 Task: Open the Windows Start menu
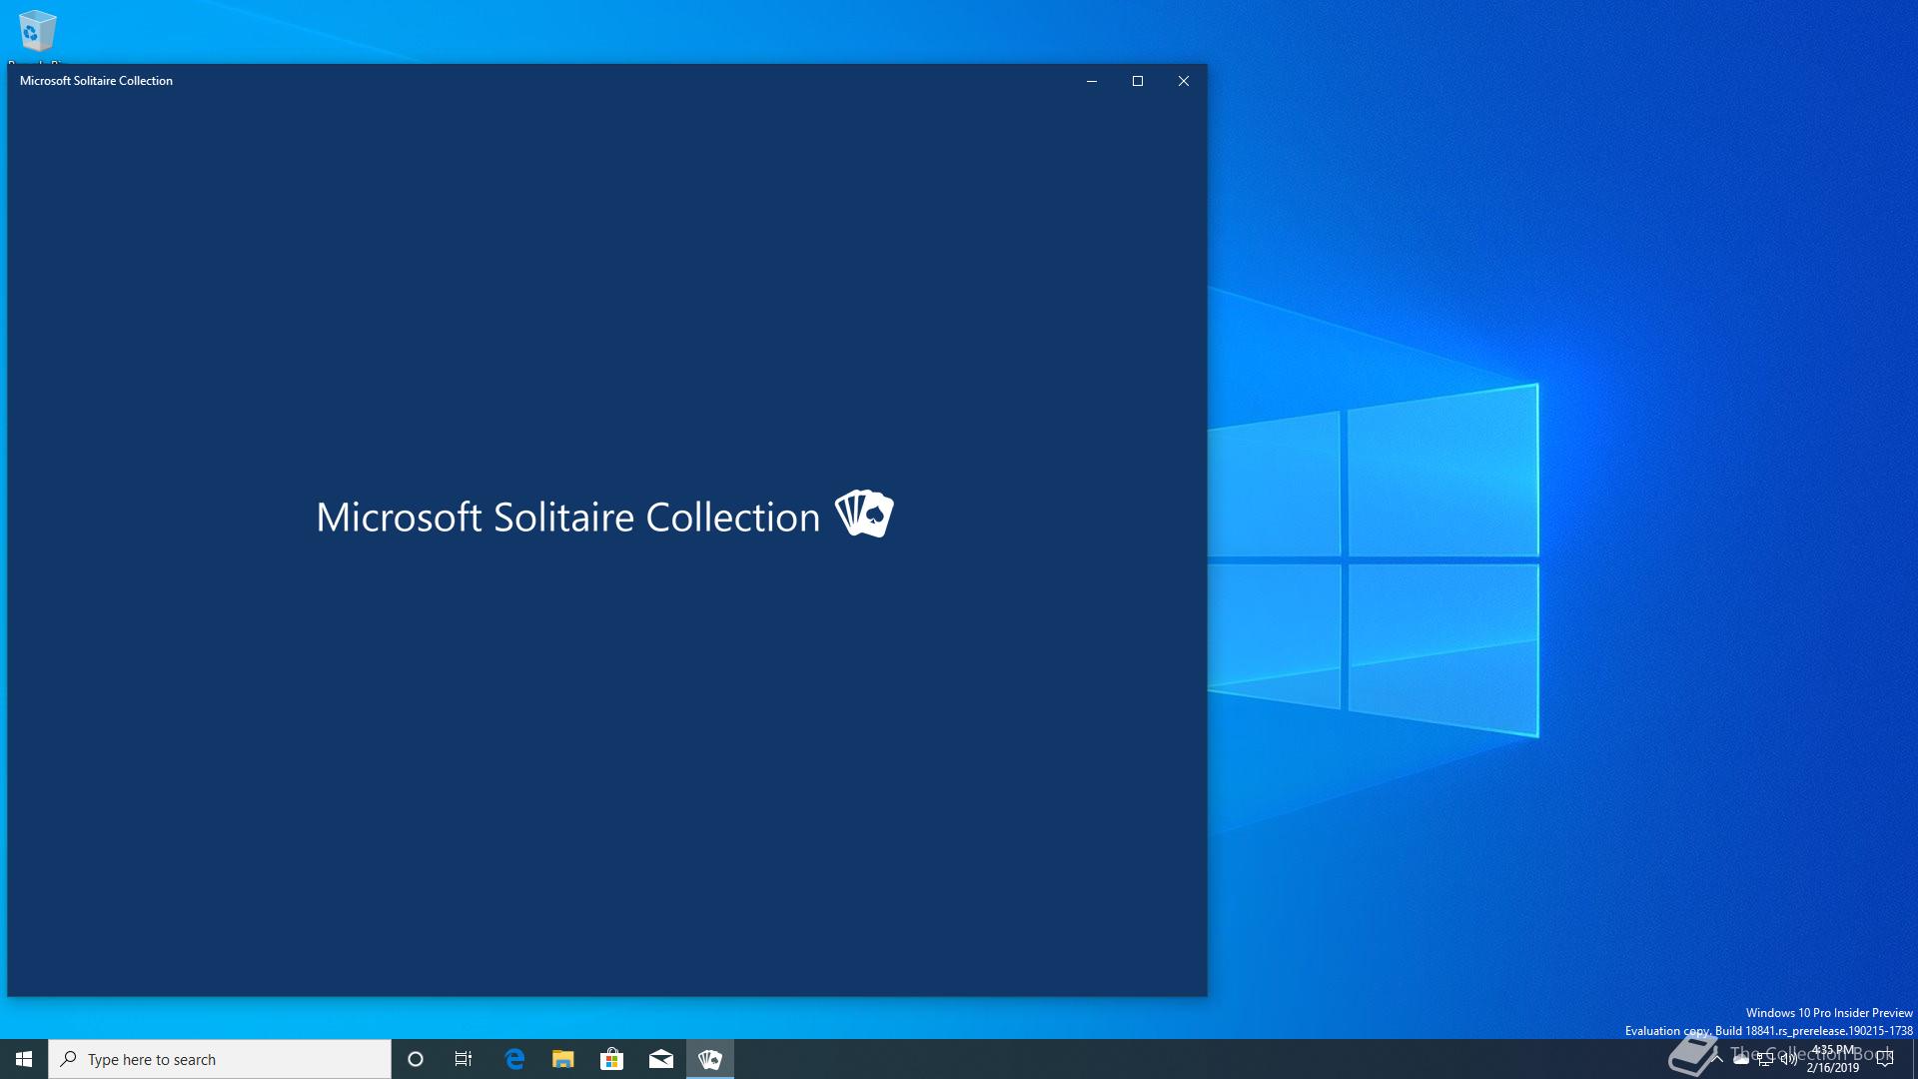click(24, 1059)
